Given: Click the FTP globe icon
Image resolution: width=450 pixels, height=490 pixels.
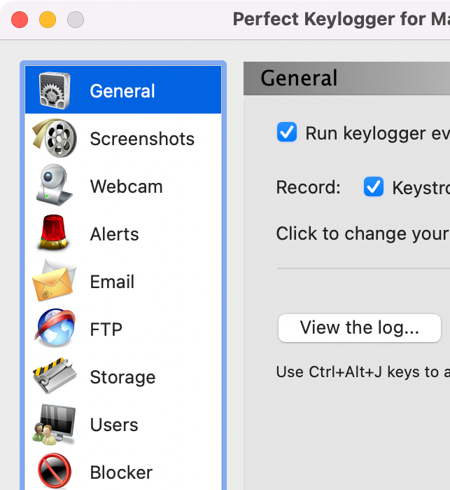Looking at the screenshot, I should coord(55,328).
